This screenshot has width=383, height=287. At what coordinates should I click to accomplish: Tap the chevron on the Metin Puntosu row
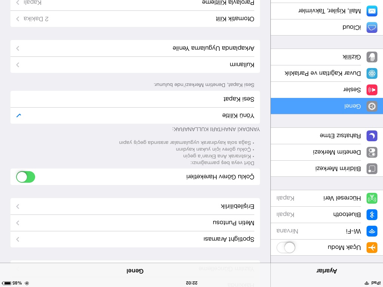(x=18, y=223)
